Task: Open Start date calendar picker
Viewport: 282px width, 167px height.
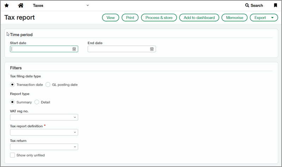Action: pyautogui.click(x=74, y=49)
